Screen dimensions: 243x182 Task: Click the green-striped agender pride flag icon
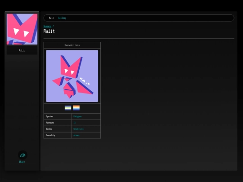(68, 108)
